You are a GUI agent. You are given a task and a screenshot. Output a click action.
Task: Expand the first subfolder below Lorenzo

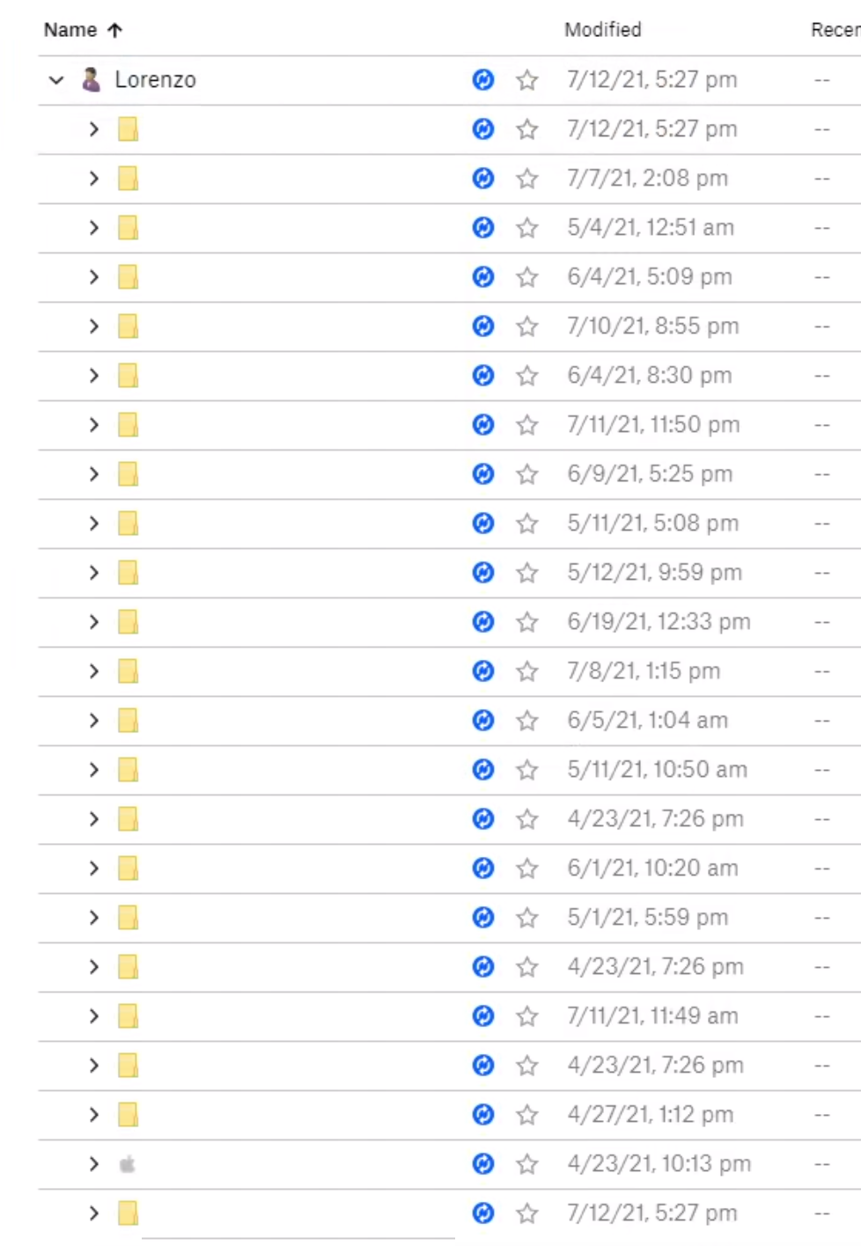coord(93,128)
